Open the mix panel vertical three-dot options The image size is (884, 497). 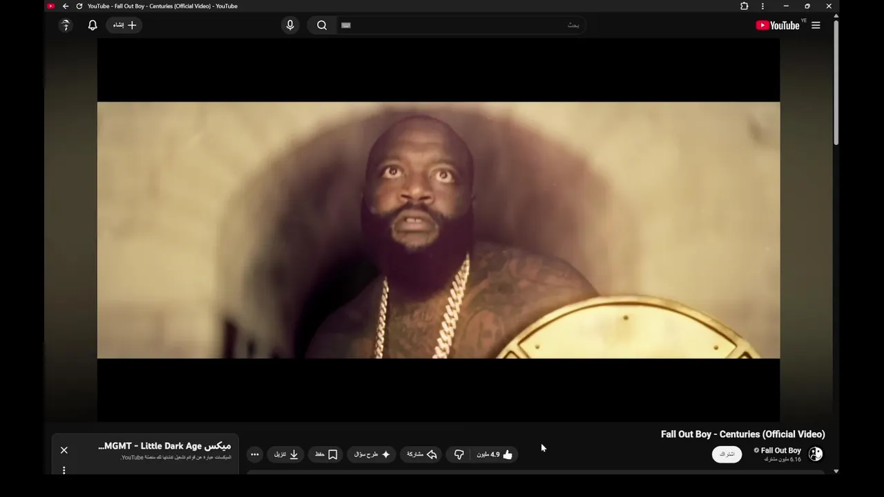[x=64, y=470]
